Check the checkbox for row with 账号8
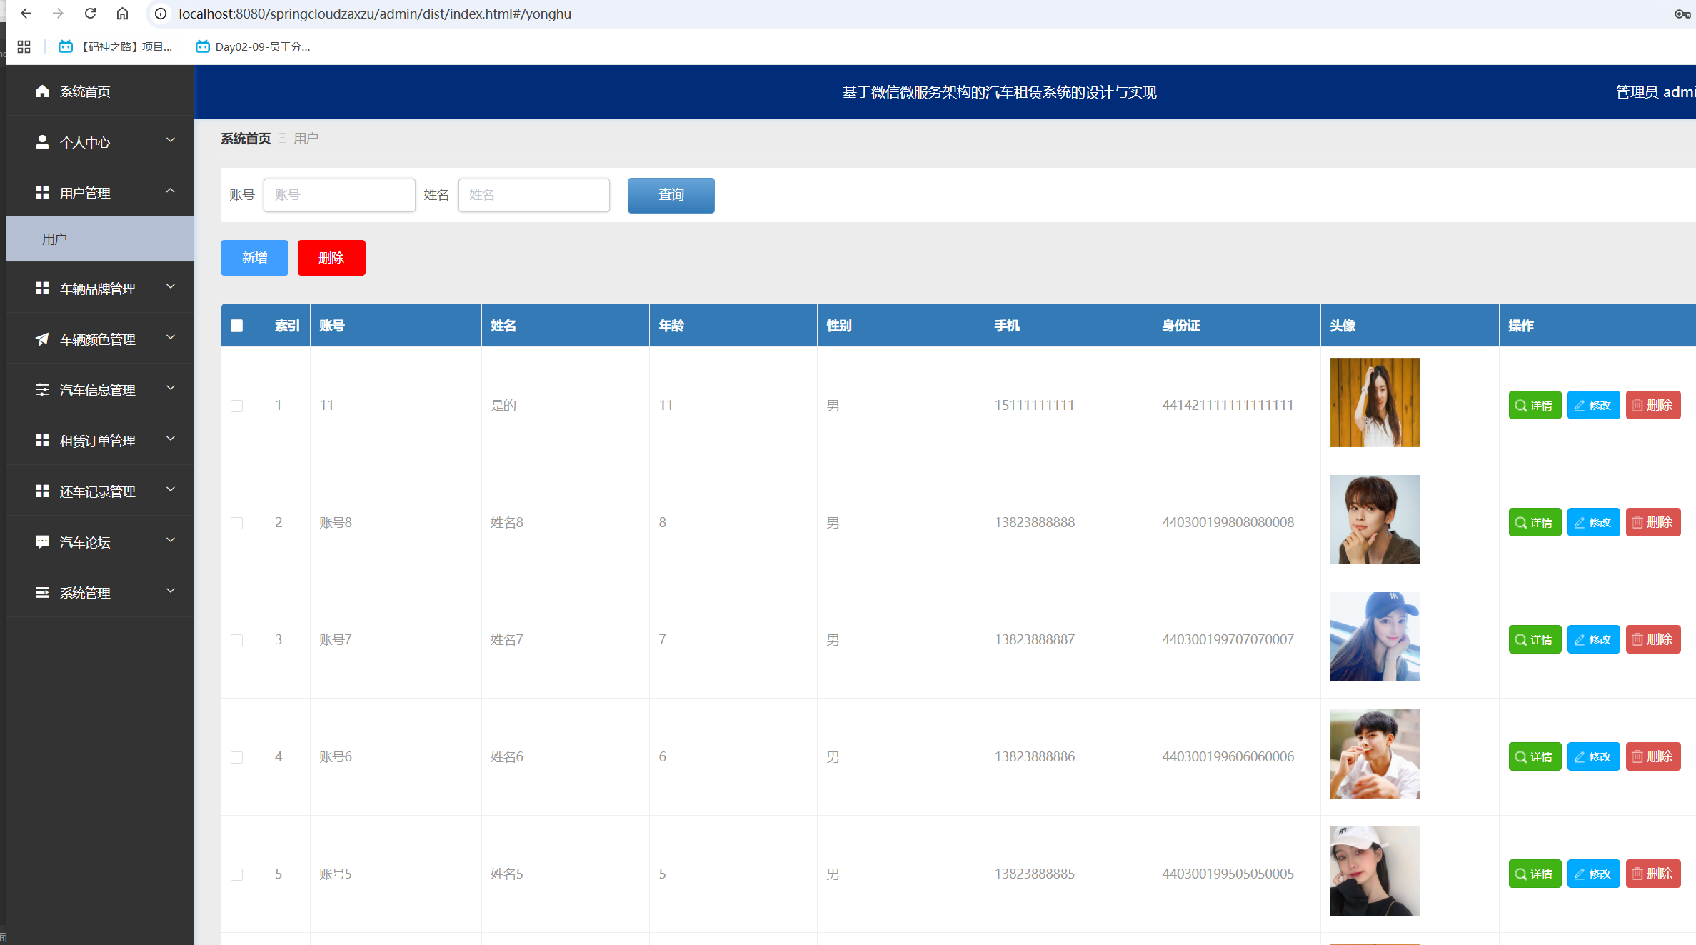 (237, 523)
